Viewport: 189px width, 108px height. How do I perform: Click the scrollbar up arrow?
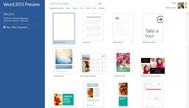click(x=187, y=13)
